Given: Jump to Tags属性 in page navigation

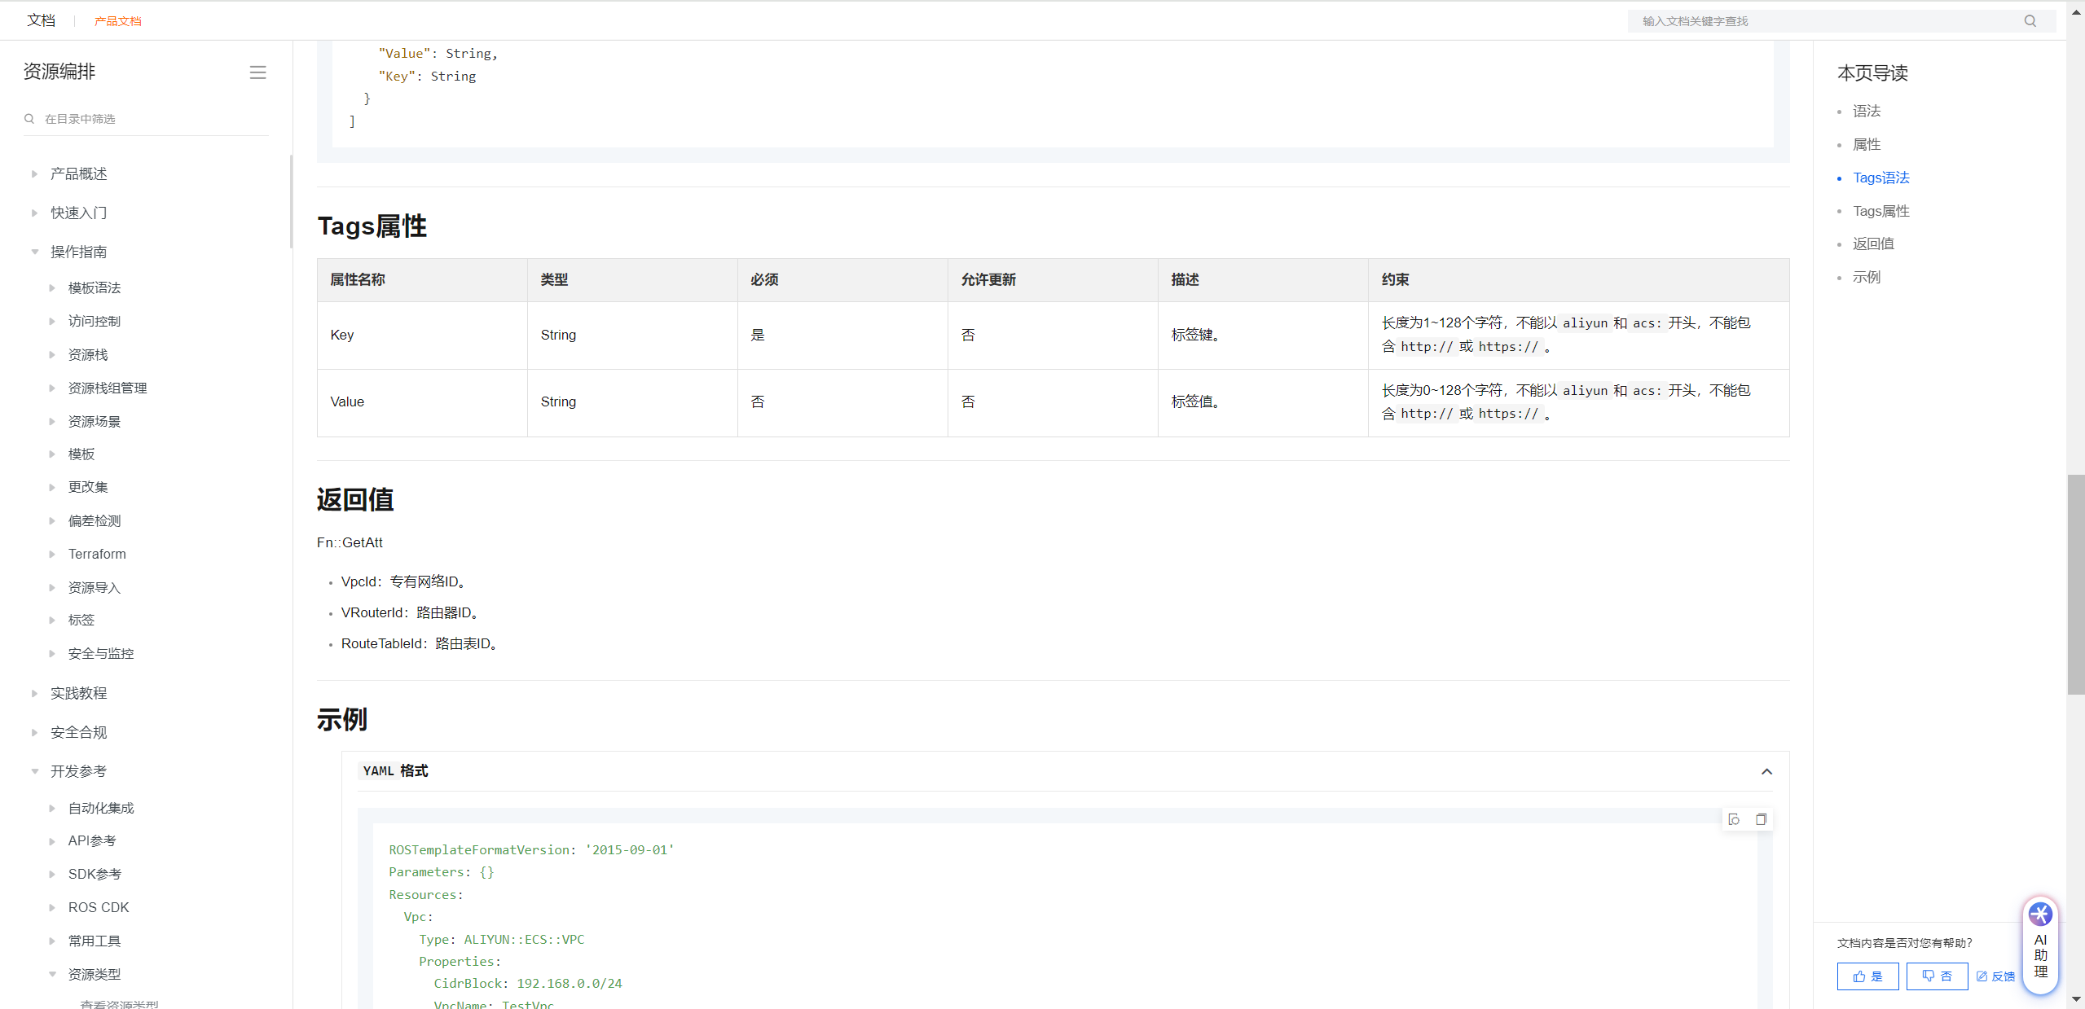Looking at the screenshot, I should click(x=1880, y=211).
